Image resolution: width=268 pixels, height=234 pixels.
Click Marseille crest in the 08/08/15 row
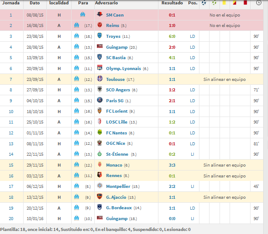pyautogui.click(x=83, y=15)
